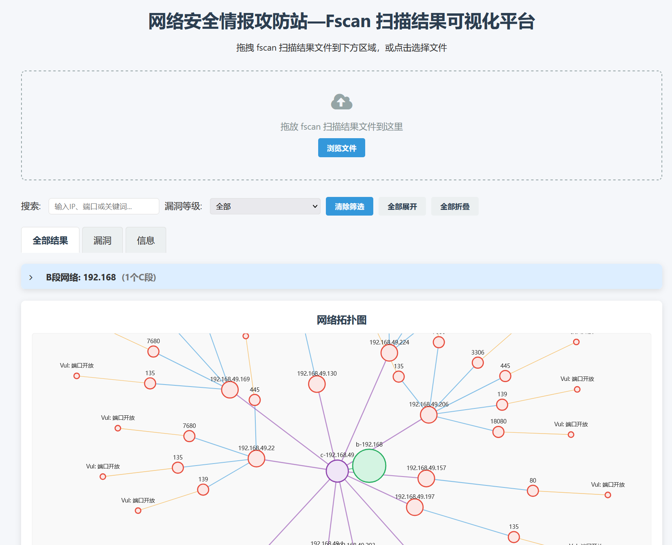The width and height of the screenshot is (672, 545).
Task: Select the 192.168.49.224 host node
Action: [389, 353]
